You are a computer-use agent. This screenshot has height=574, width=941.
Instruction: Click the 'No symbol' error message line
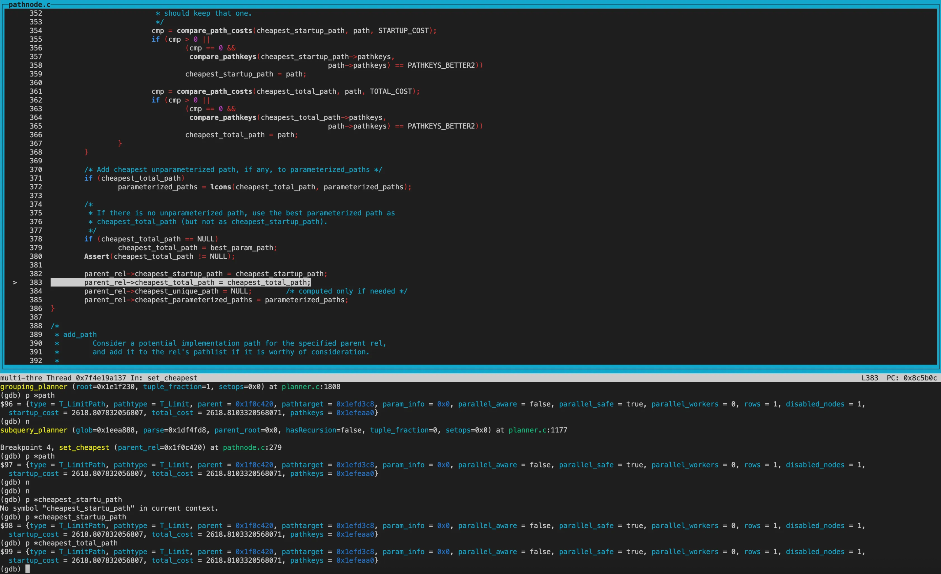pos(109,508)
